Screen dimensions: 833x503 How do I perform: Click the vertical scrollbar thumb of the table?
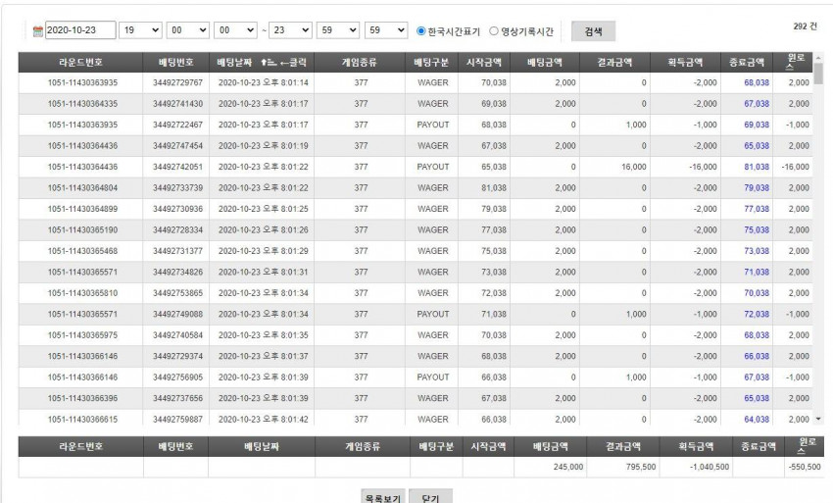[818, 74]
